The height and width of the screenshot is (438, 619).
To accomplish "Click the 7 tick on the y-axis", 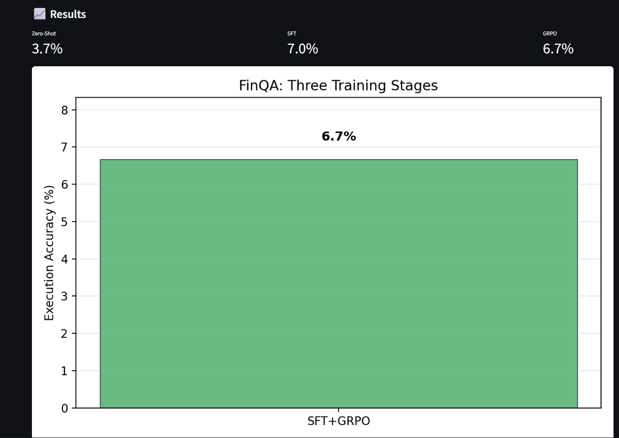I will pyautogui.click(x=64, y=147).
